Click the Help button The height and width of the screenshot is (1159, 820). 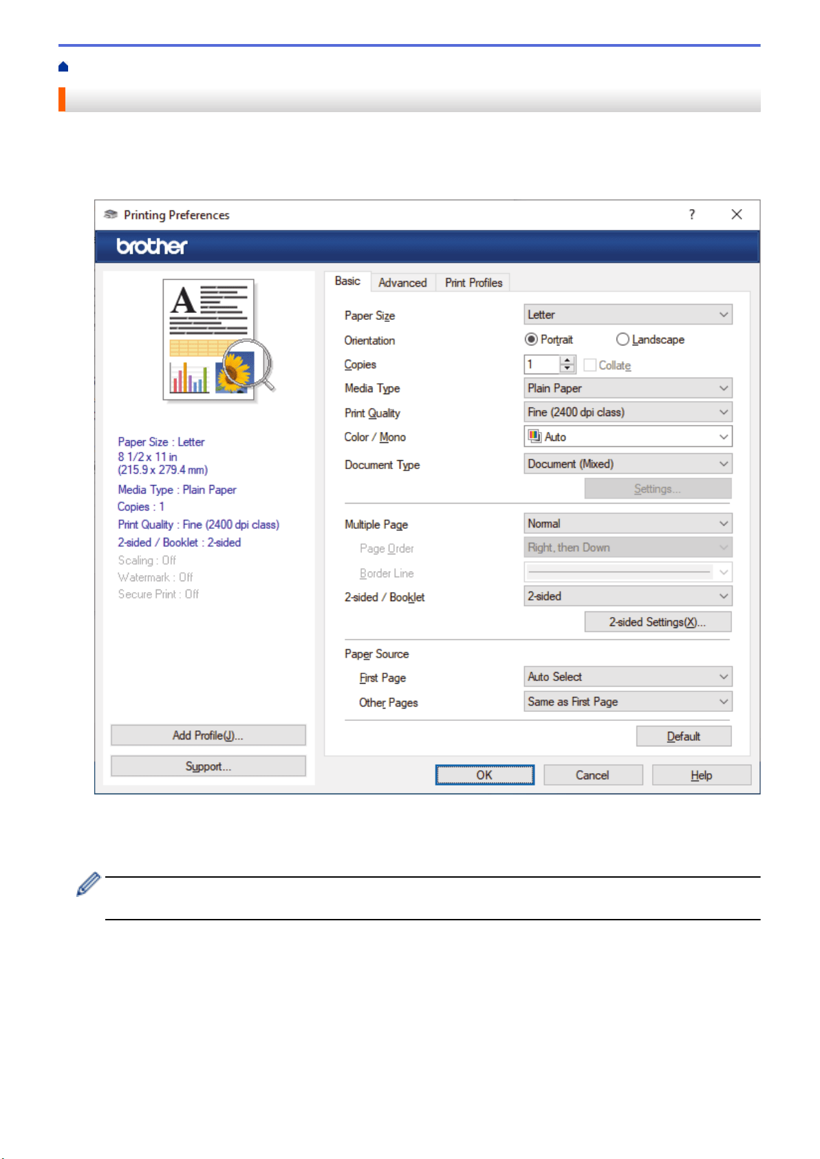[701, 775]
